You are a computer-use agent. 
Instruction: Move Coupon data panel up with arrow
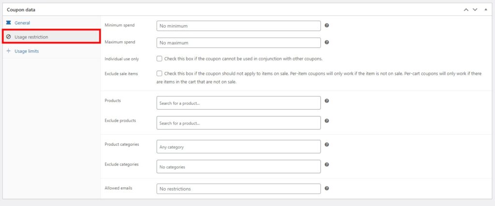coord(466,10)
